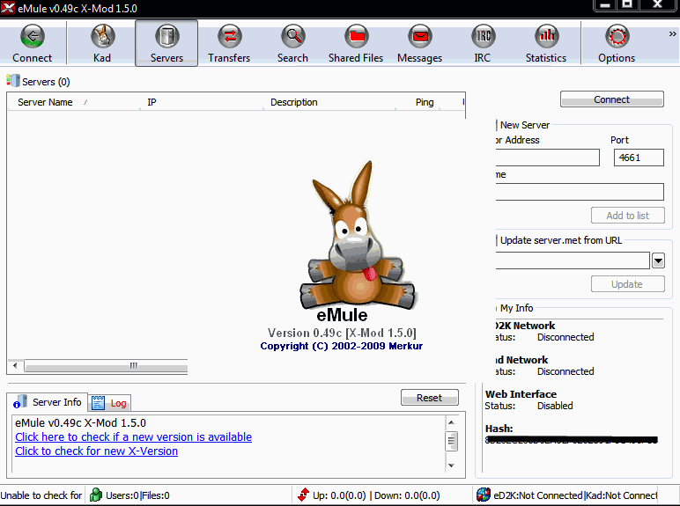
Task: Click left arrow of server list scrollbar
Action: click(15, 365)
